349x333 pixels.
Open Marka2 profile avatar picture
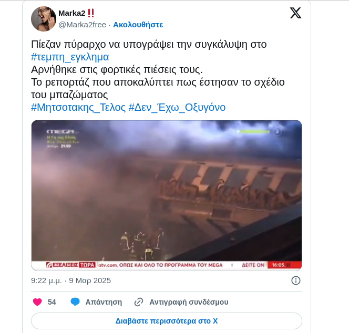click(x=44, y=19)
